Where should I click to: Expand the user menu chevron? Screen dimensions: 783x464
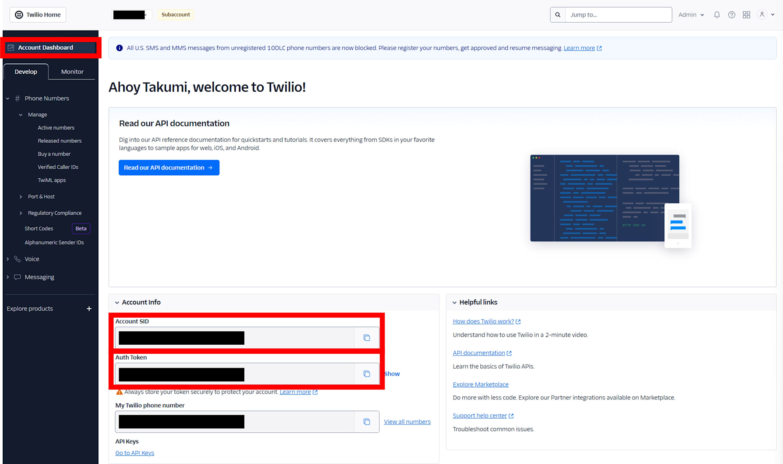773,14
